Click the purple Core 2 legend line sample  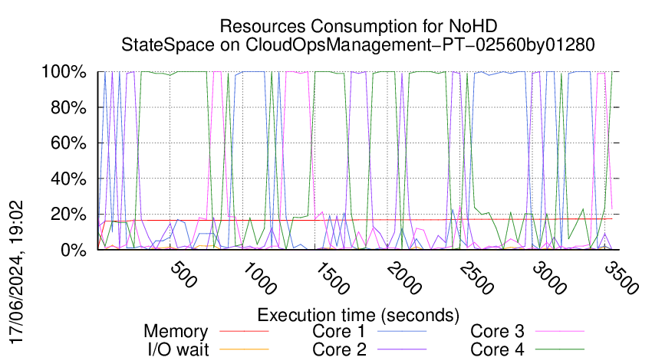point(402,349)
